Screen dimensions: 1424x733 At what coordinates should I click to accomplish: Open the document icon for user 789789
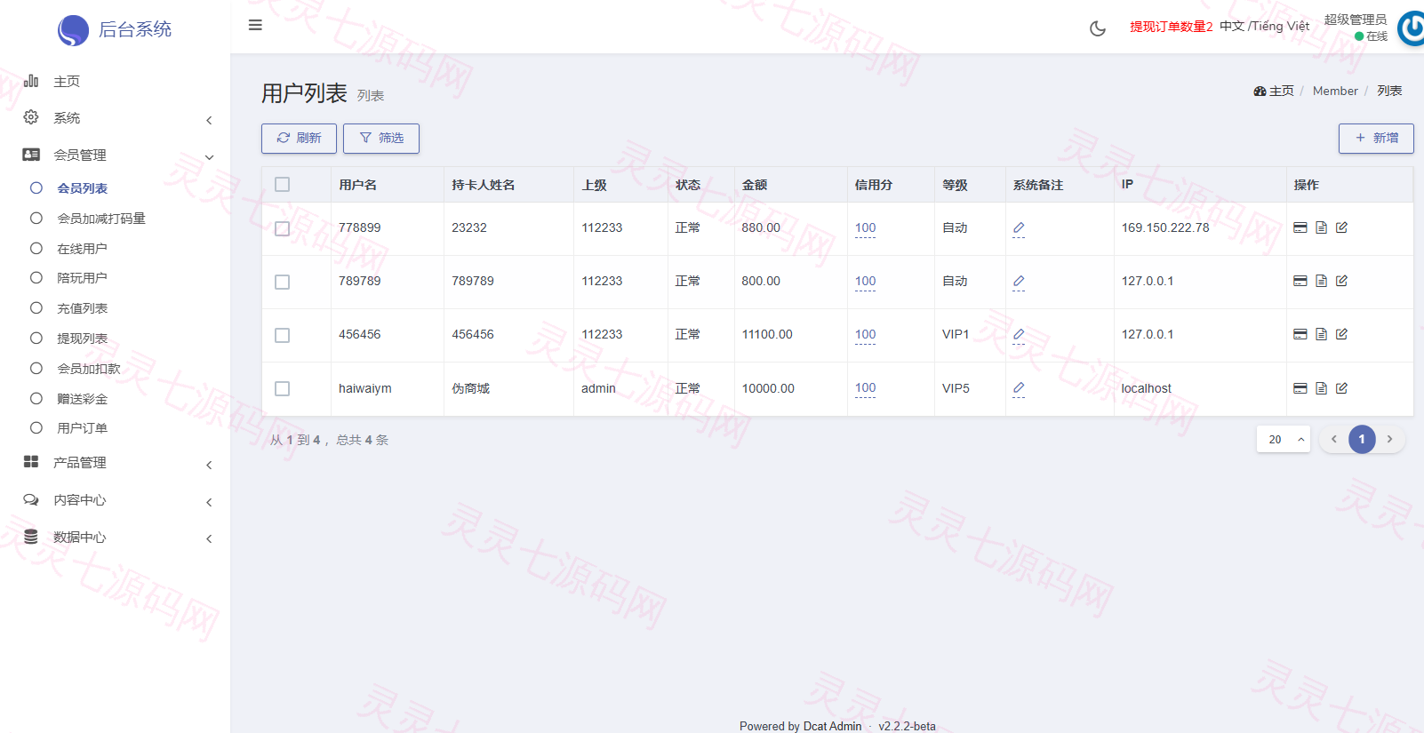[x=1321, y=281]
